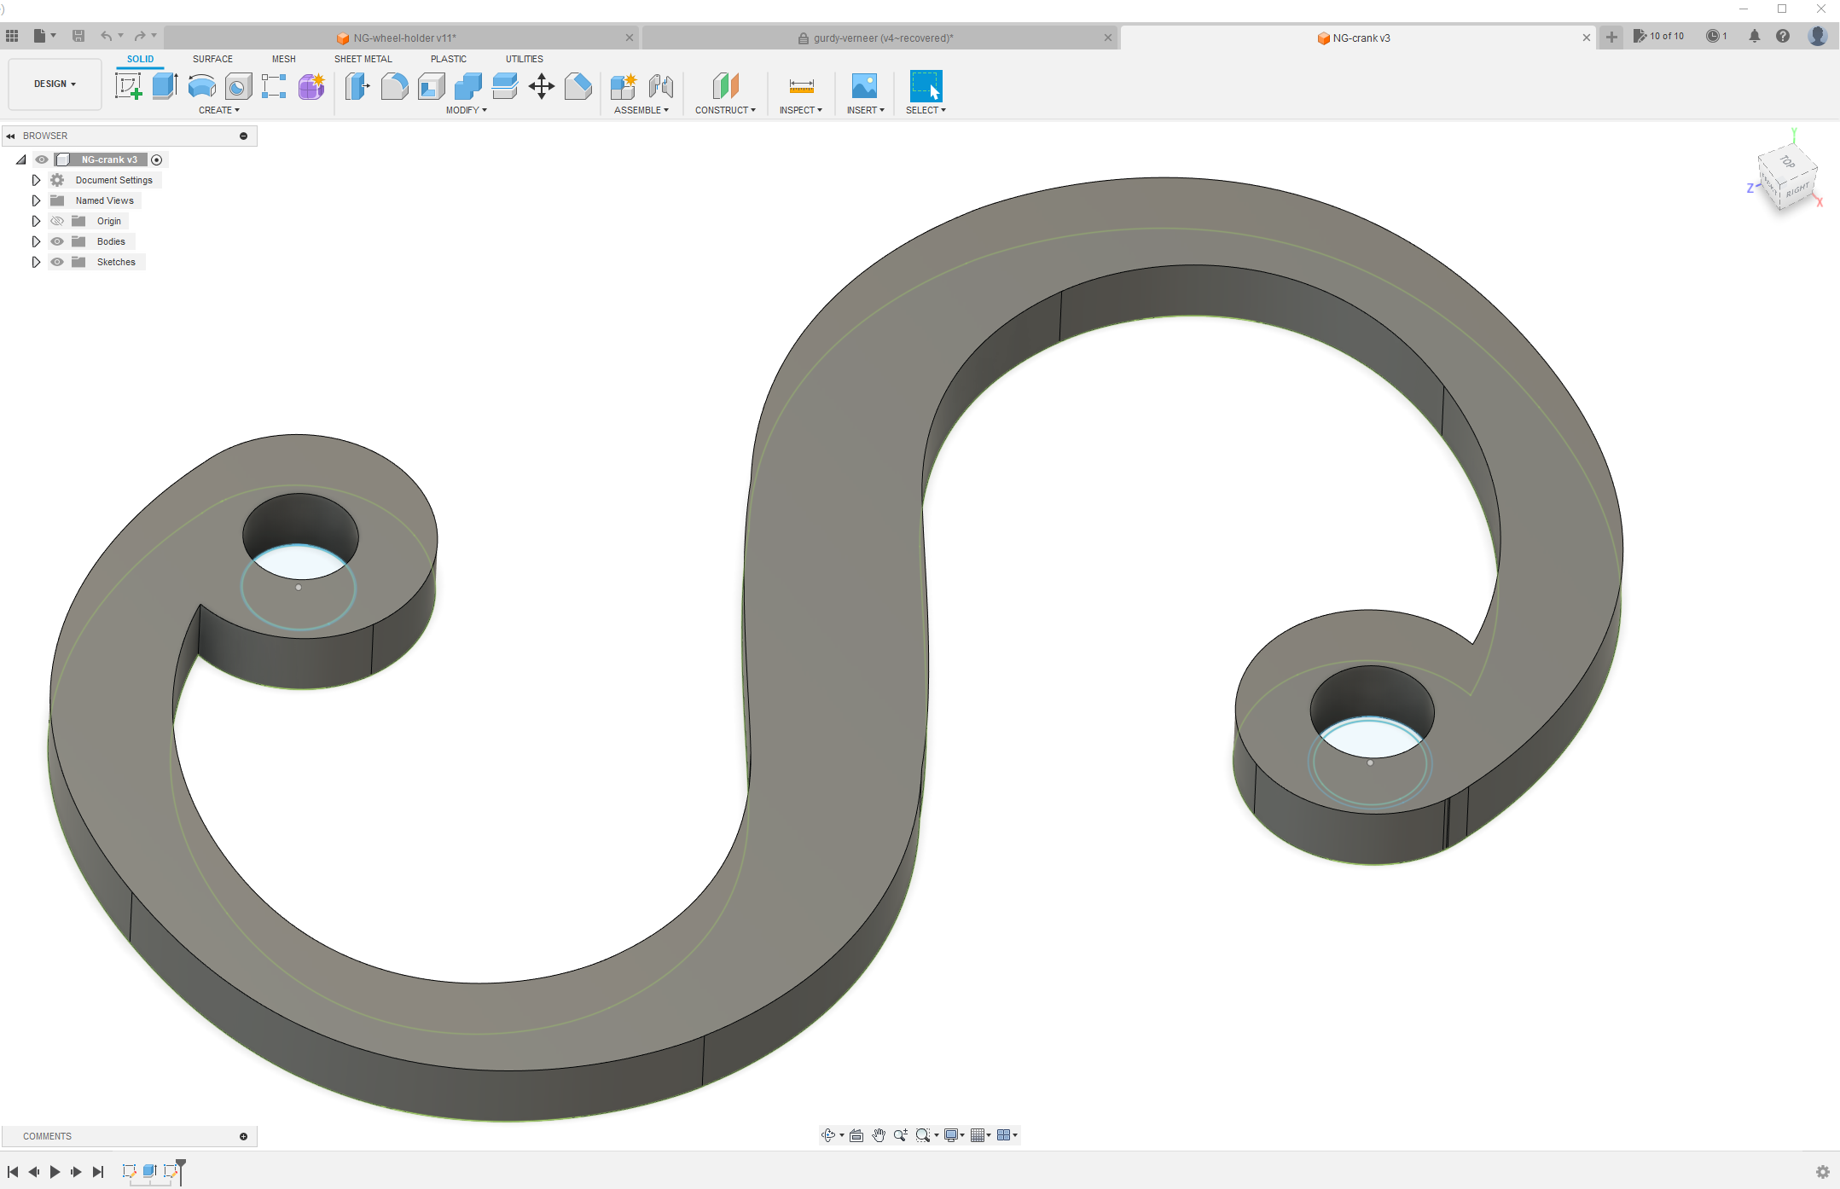Expand the Bodies tree node
1840x1189 pixels.
(x=36, y=241)
